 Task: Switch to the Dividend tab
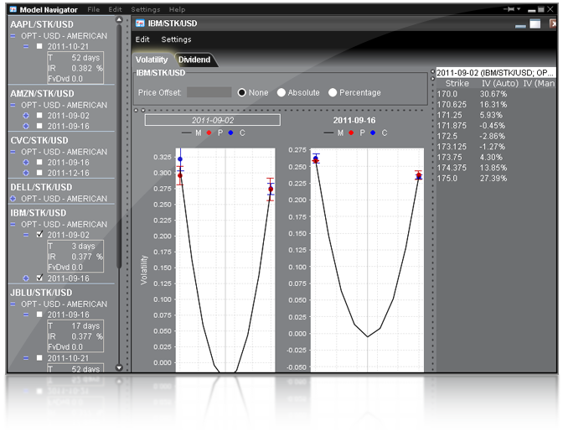pos(194,60)
